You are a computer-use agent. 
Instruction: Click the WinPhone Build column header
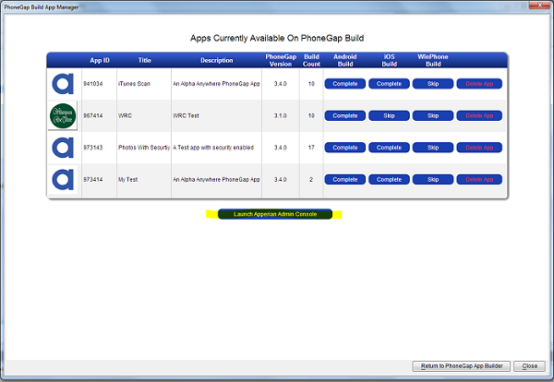(433, 60)
